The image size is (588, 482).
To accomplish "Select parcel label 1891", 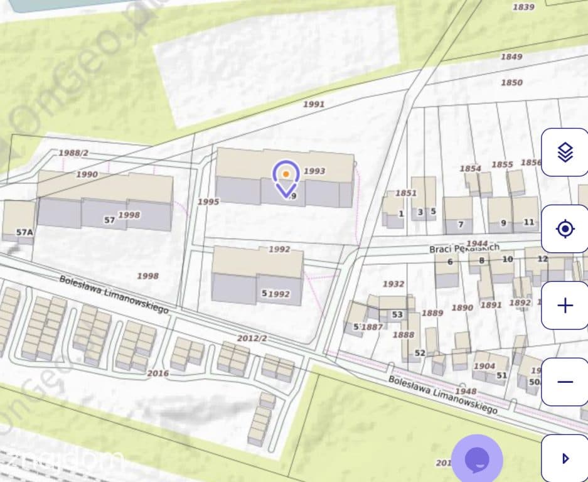I will click(491, 305).
